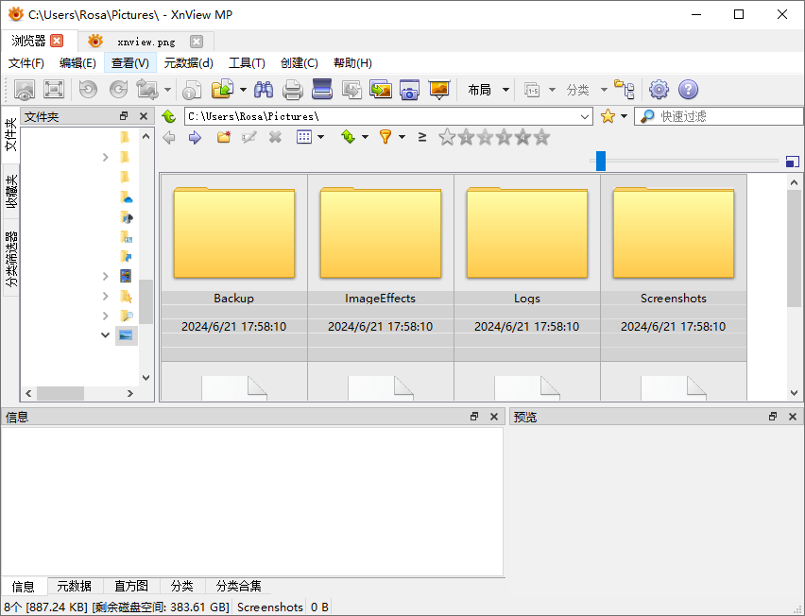
Task: Click the screen capture camera icon
Action: pyautogui.click(x=409, y=89)
